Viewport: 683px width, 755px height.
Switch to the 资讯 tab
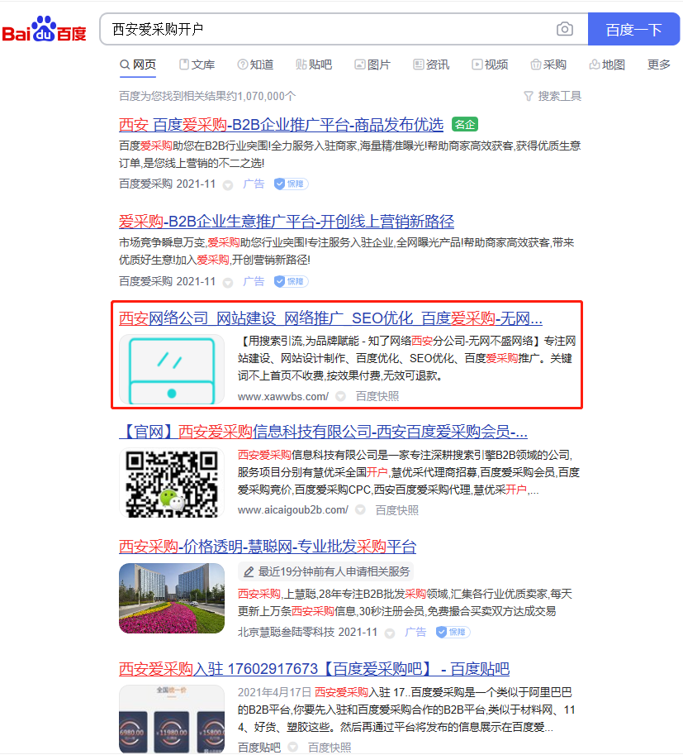(431, 65)
